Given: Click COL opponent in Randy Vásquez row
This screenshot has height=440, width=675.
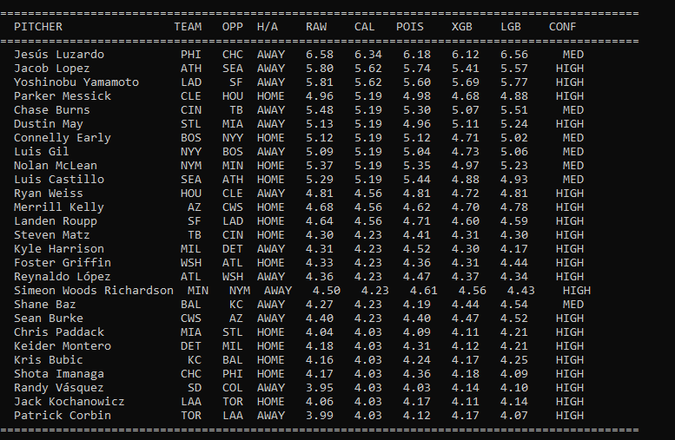Looking at the screenshot, I should click(233, 388).
